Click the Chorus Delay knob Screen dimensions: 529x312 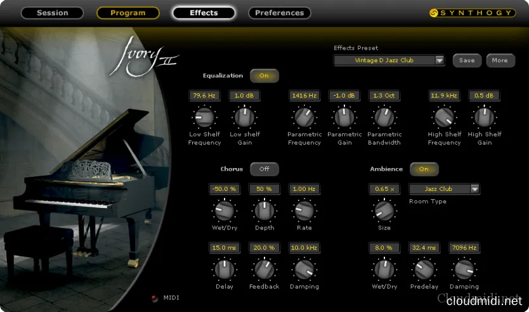point(225,269)
